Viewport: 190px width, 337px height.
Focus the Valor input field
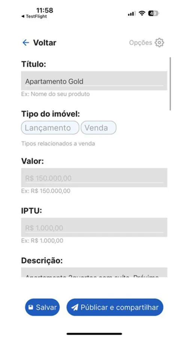94,177
